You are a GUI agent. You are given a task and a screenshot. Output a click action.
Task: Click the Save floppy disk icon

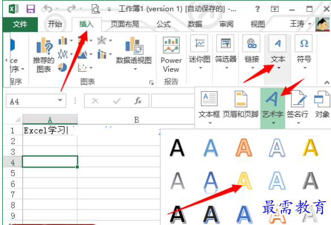[31, 9]
